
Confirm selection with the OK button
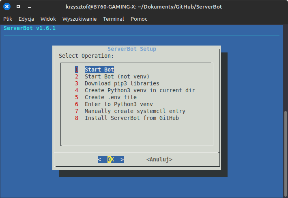[111, 159]
